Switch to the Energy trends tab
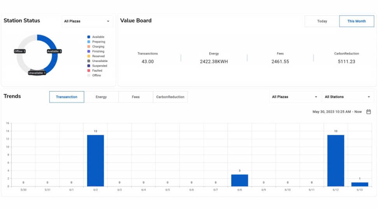 pyautogui.click(x=101, y=97)
